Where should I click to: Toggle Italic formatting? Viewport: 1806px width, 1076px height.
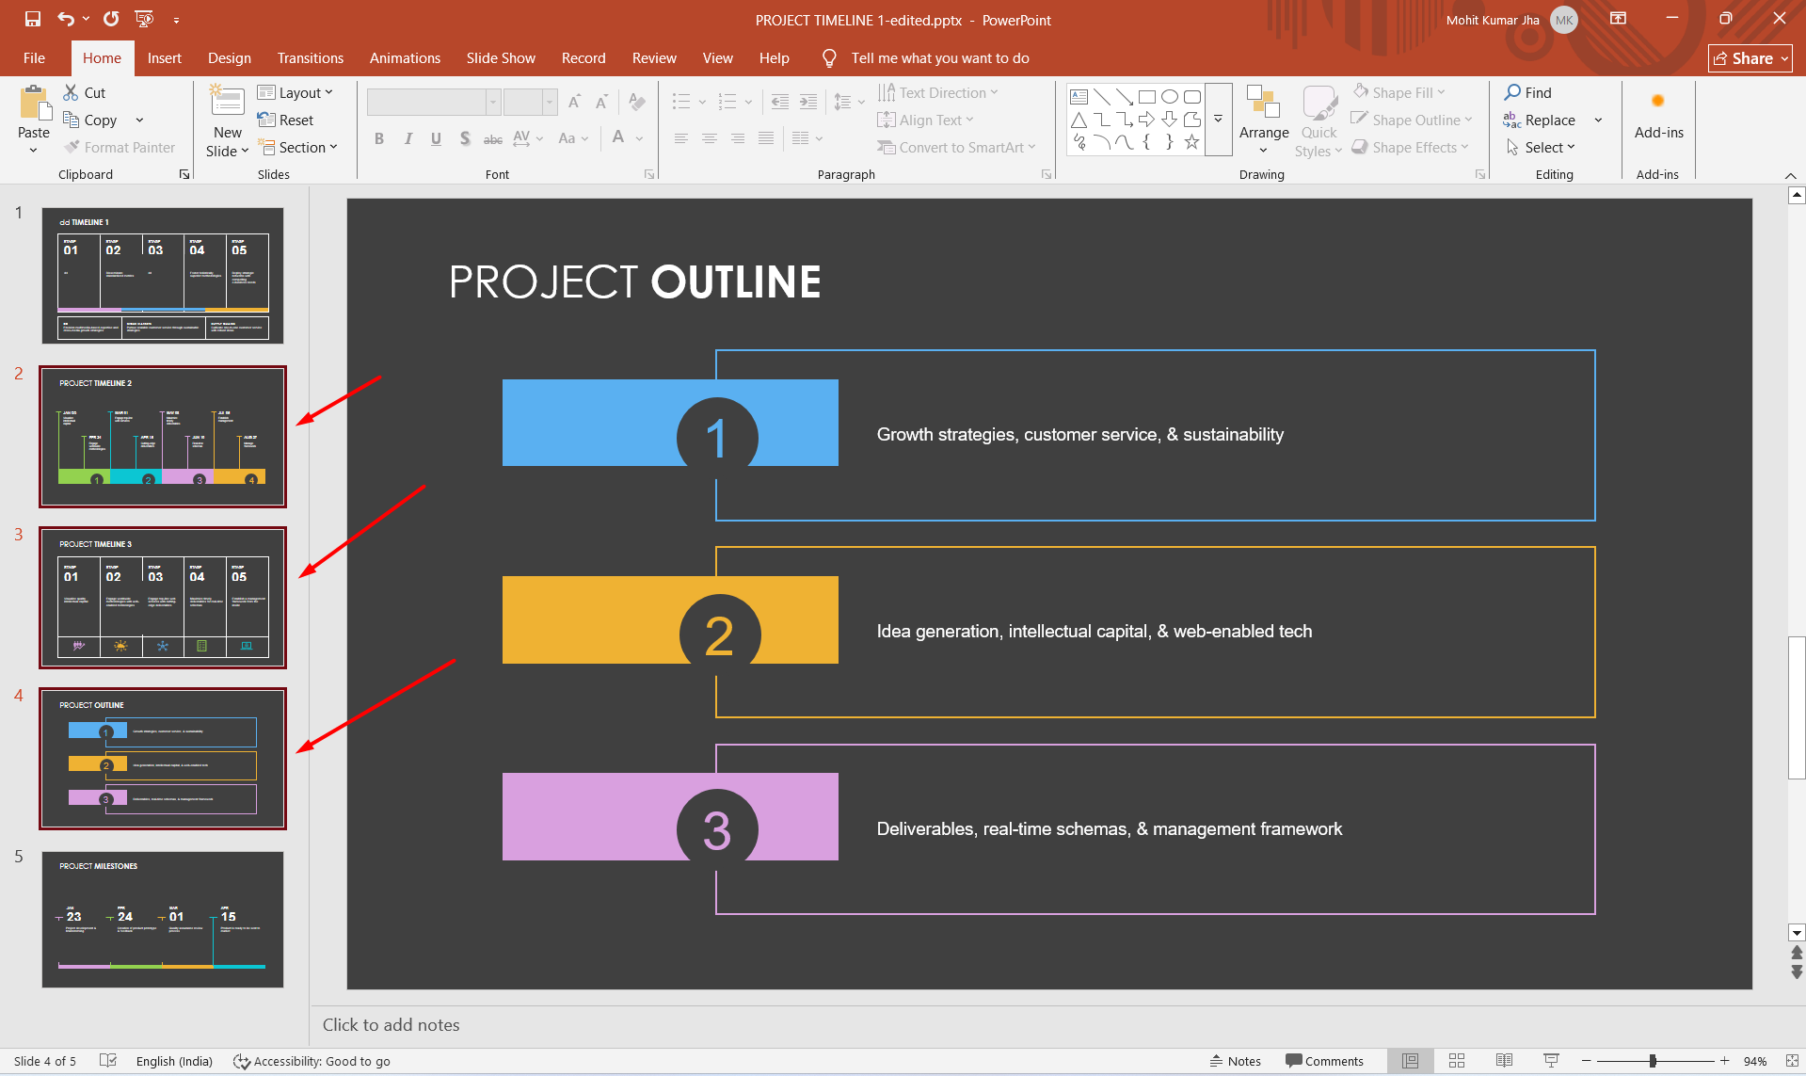click(408, 138)
